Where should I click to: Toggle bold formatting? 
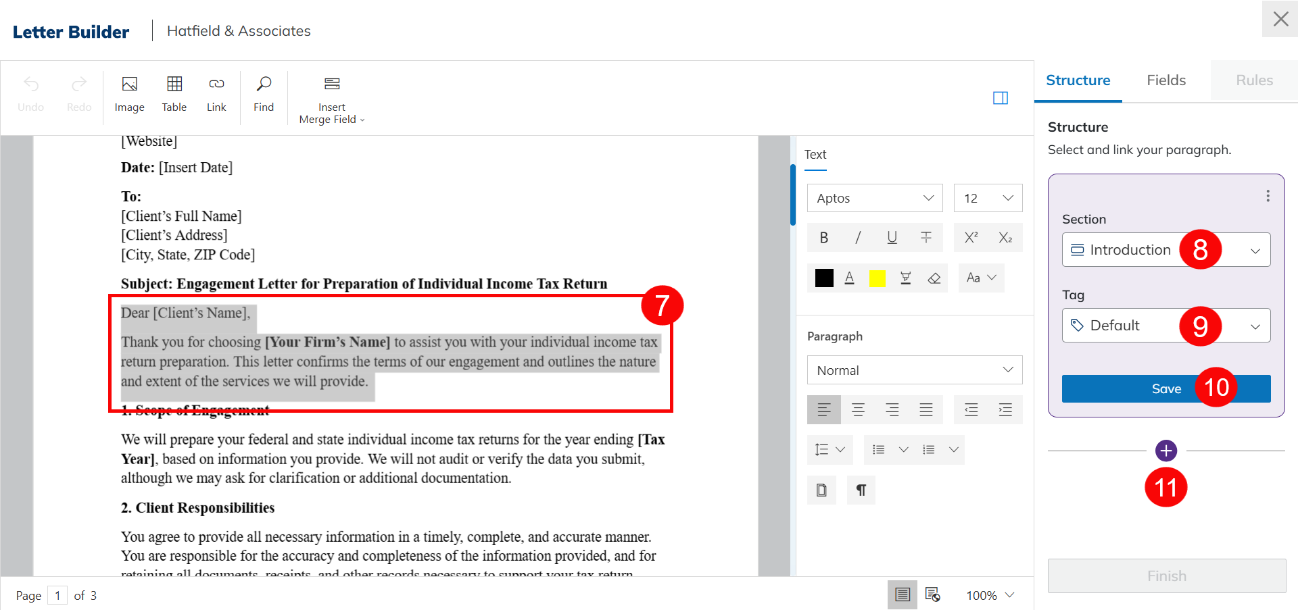coord(823,238)
